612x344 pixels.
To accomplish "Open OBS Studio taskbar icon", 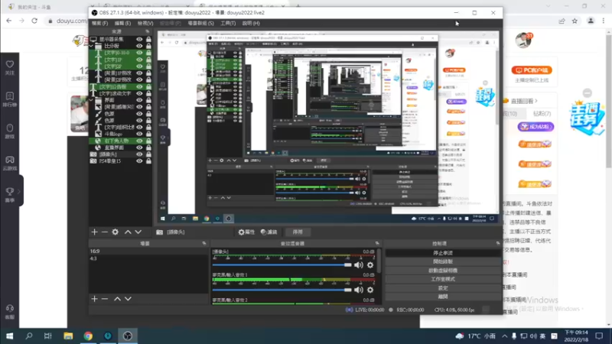I will 128,336.
